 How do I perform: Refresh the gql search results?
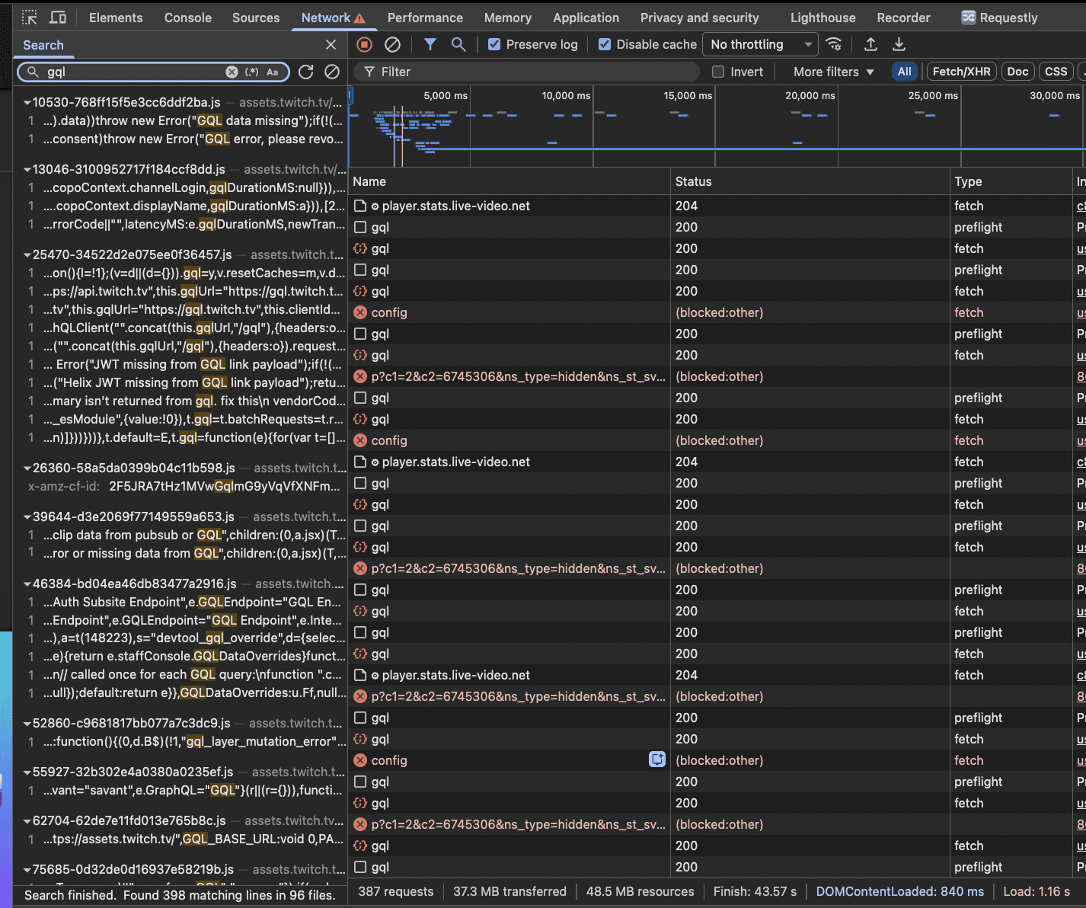coord(306,72)
